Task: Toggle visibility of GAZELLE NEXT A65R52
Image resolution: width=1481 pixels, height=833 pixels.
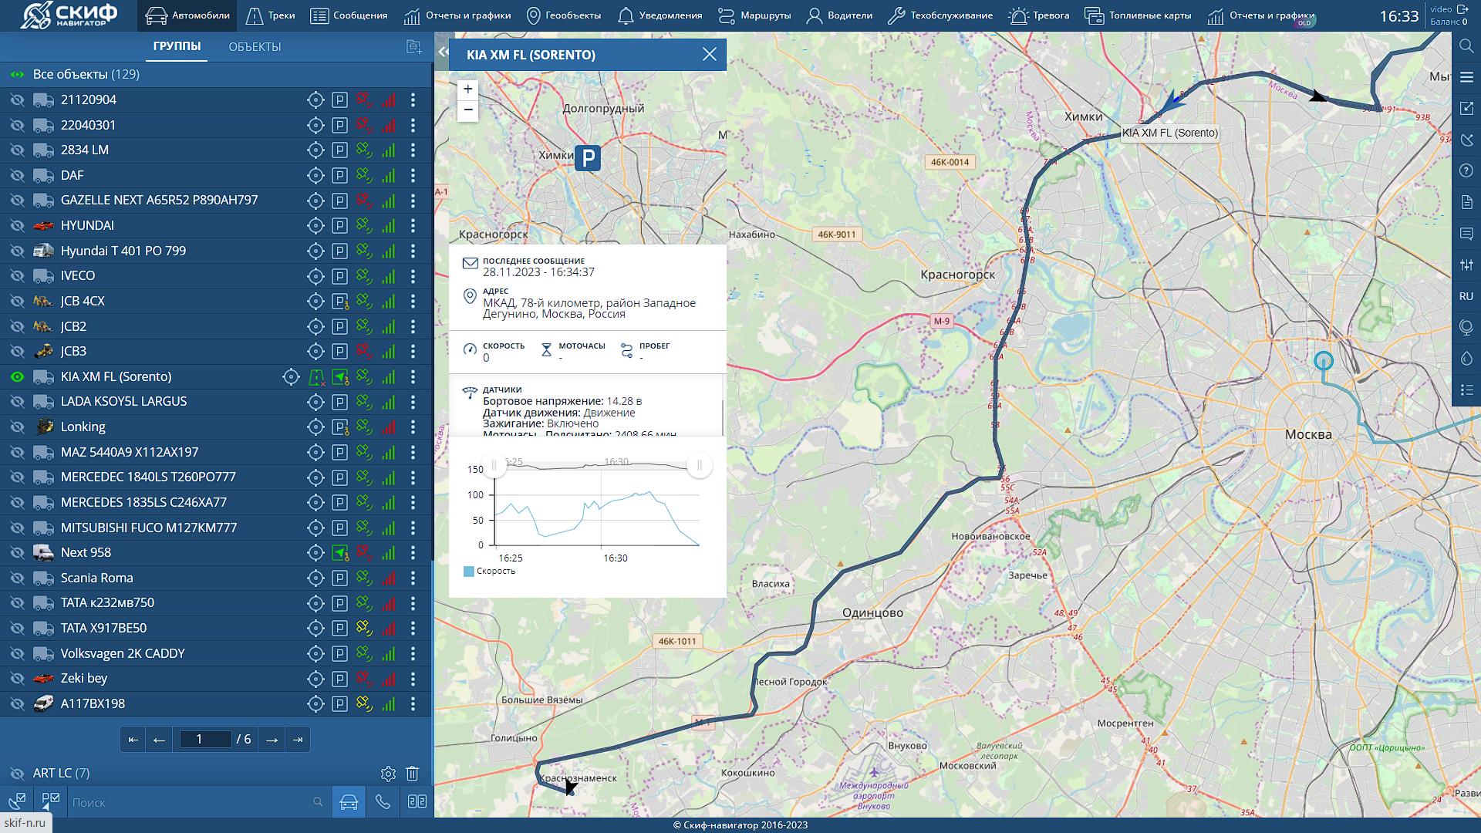Action: point(17,201)
